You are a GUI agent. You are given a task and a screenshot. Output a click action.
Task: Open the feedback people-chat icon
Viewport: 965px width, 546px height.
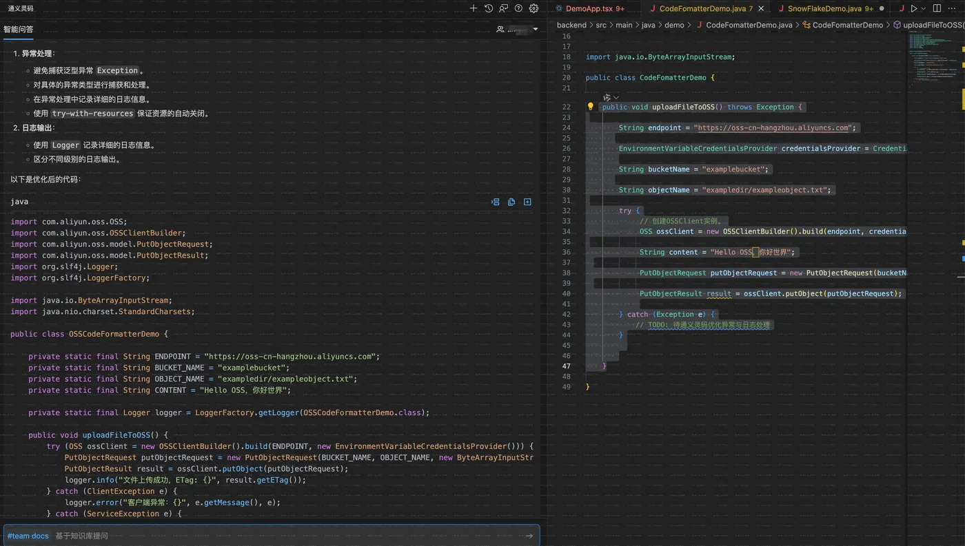point(504,8)
